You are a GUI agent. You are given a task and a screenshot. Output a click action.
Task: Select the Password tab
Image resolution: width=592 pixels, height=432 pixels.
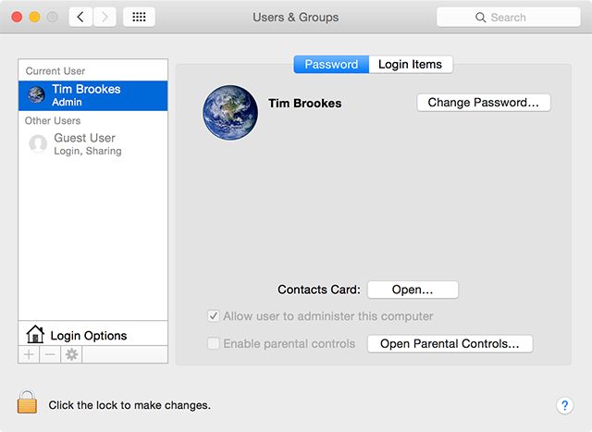pos(331,65)
